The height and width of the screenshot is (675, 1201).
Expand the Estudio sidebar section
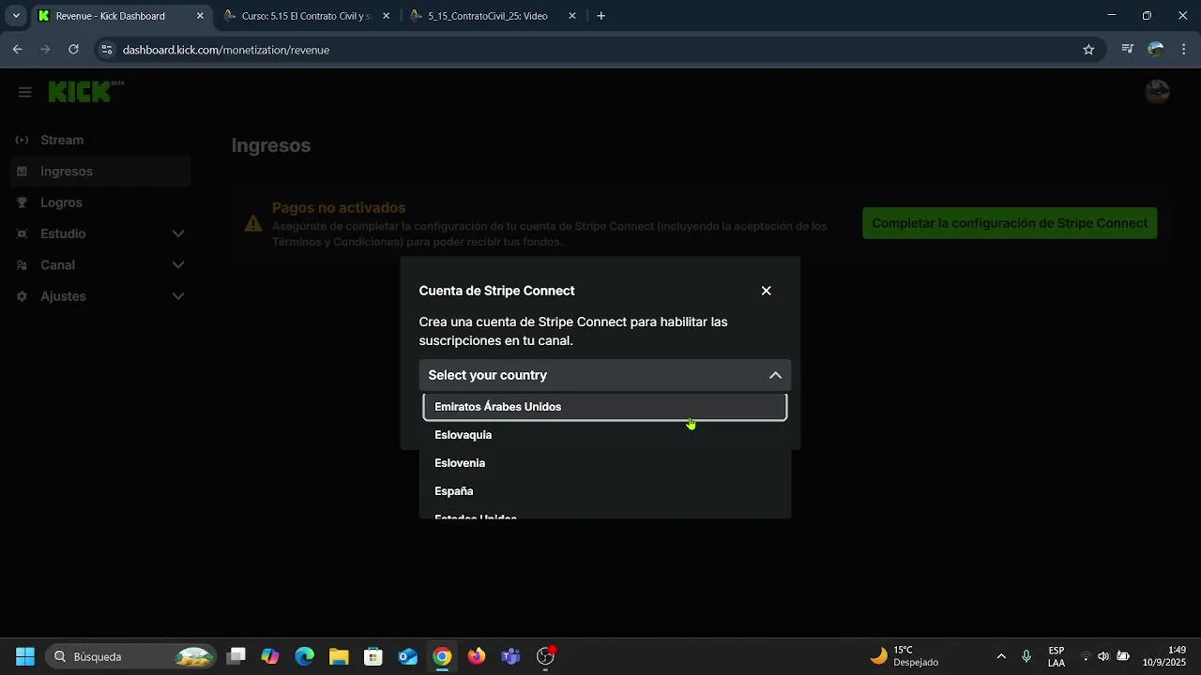[x=100, y=233]
